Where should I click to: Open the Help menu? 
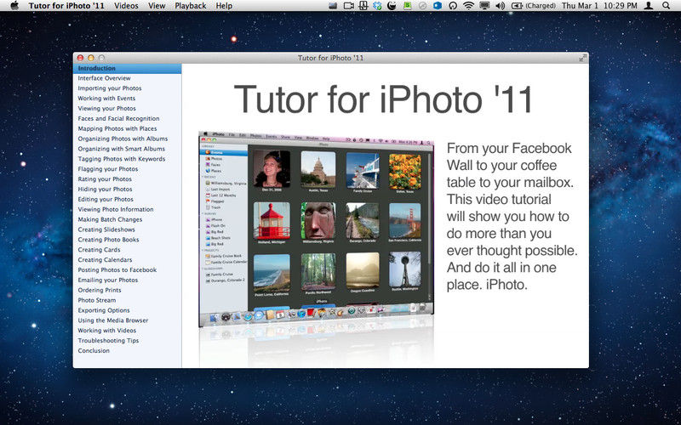click(224, 6)
